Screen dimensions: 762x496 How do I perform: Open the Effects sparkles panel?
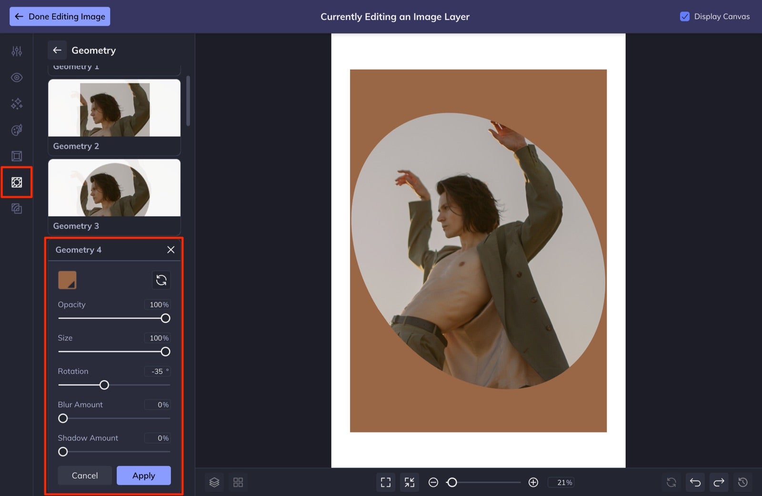(17, 103)
